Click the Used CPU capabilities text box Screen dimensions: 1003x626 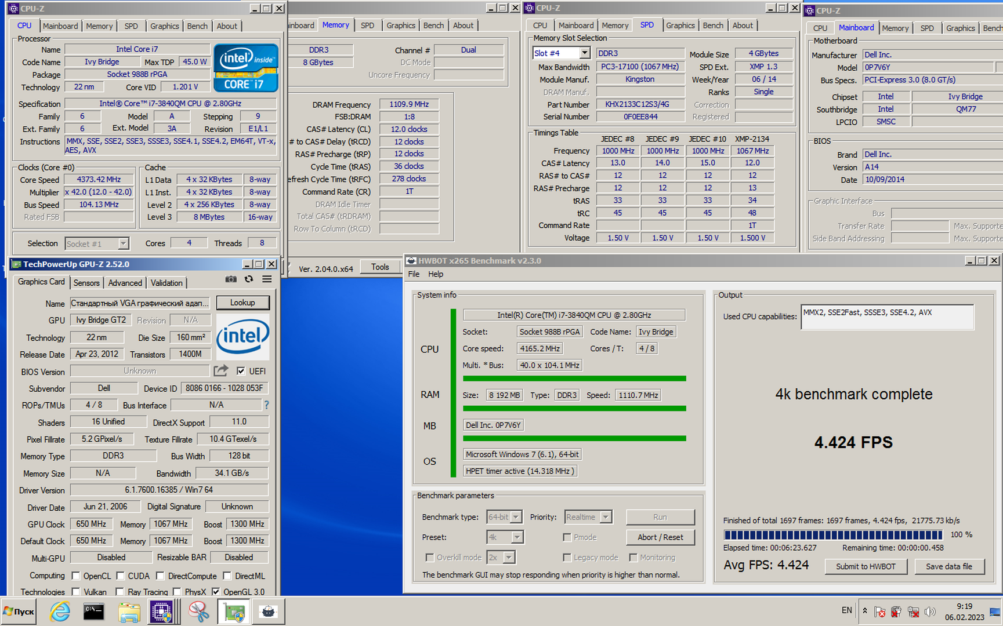point(887,317)
